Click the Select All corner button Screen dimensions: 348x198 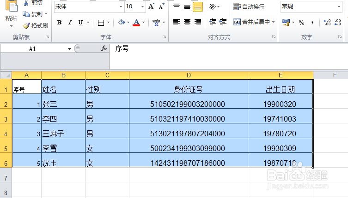(6, 76)
